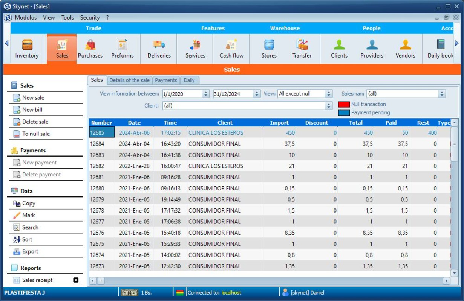The height and width of the screenshot is (301, 464).
Task: Open the Client filter dropdown
Action: point(329,106)
